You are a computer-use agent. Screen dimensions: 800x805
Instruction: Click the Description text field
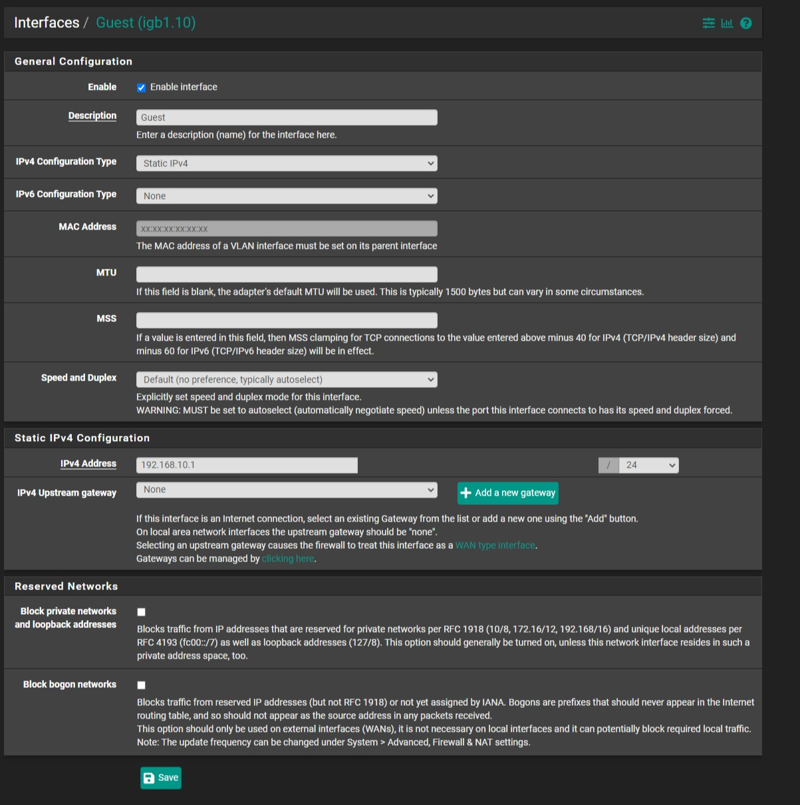pyautogui.click(x=287, y=118)
